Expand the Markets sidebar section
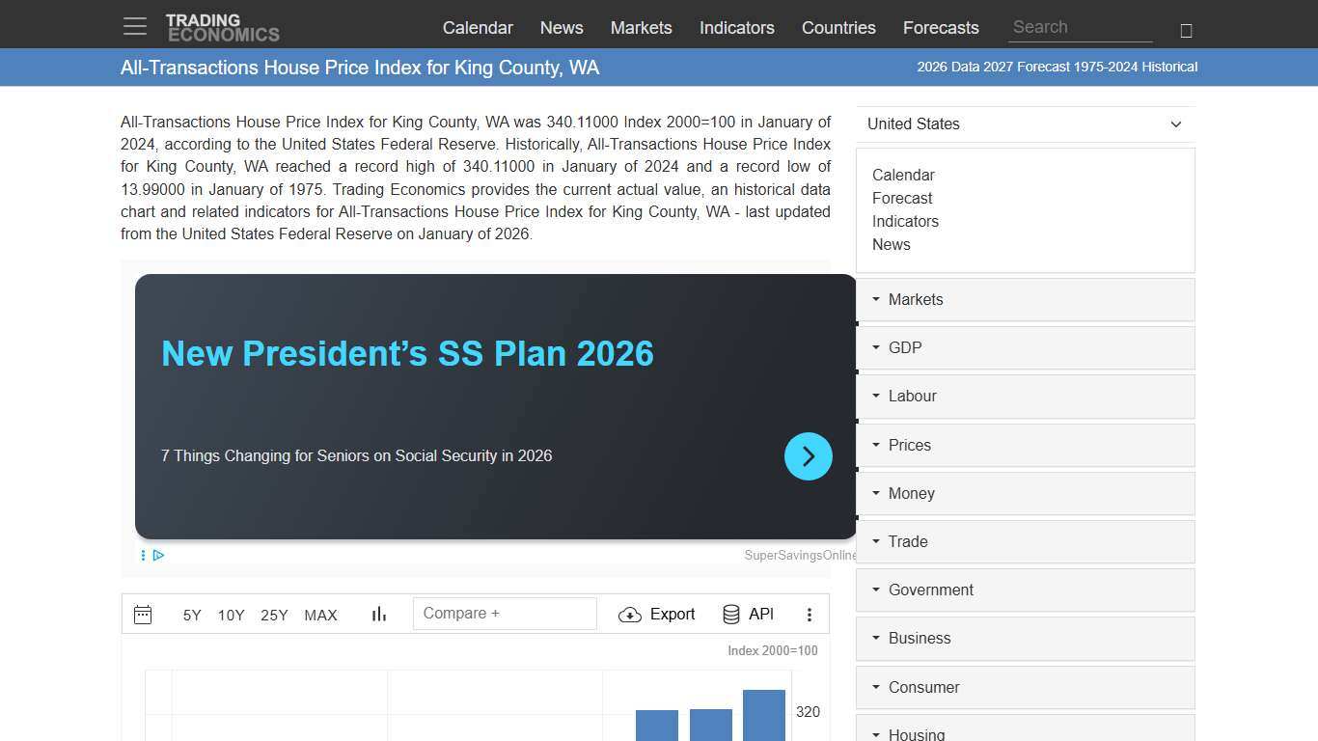Image resolution: width=1318 pixels, height=741 pixels. click(x=1025, y=300)
